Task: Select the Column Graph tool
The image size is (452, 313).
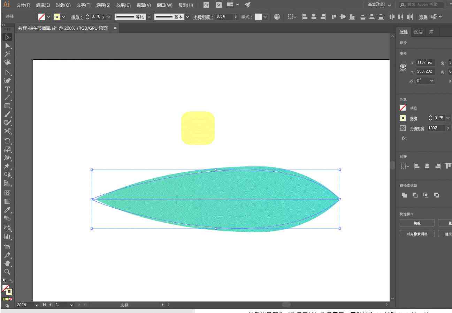Action: (x=7, y=237)
